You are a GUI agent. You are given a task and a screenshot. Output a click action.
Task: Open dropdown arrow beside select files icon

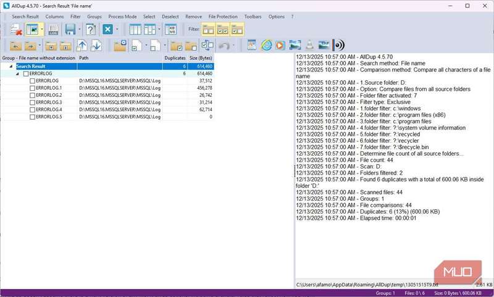pos(146,46)
